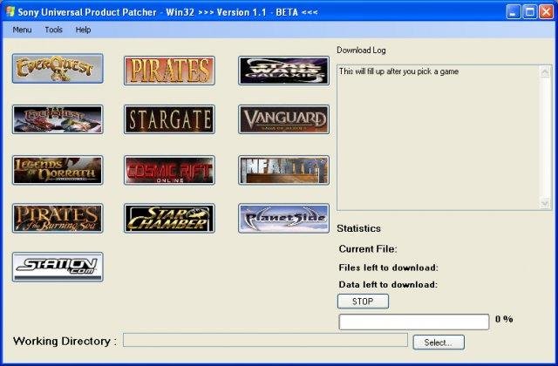
Task: Open the Menu menu
Action: (x=22, y=30)
